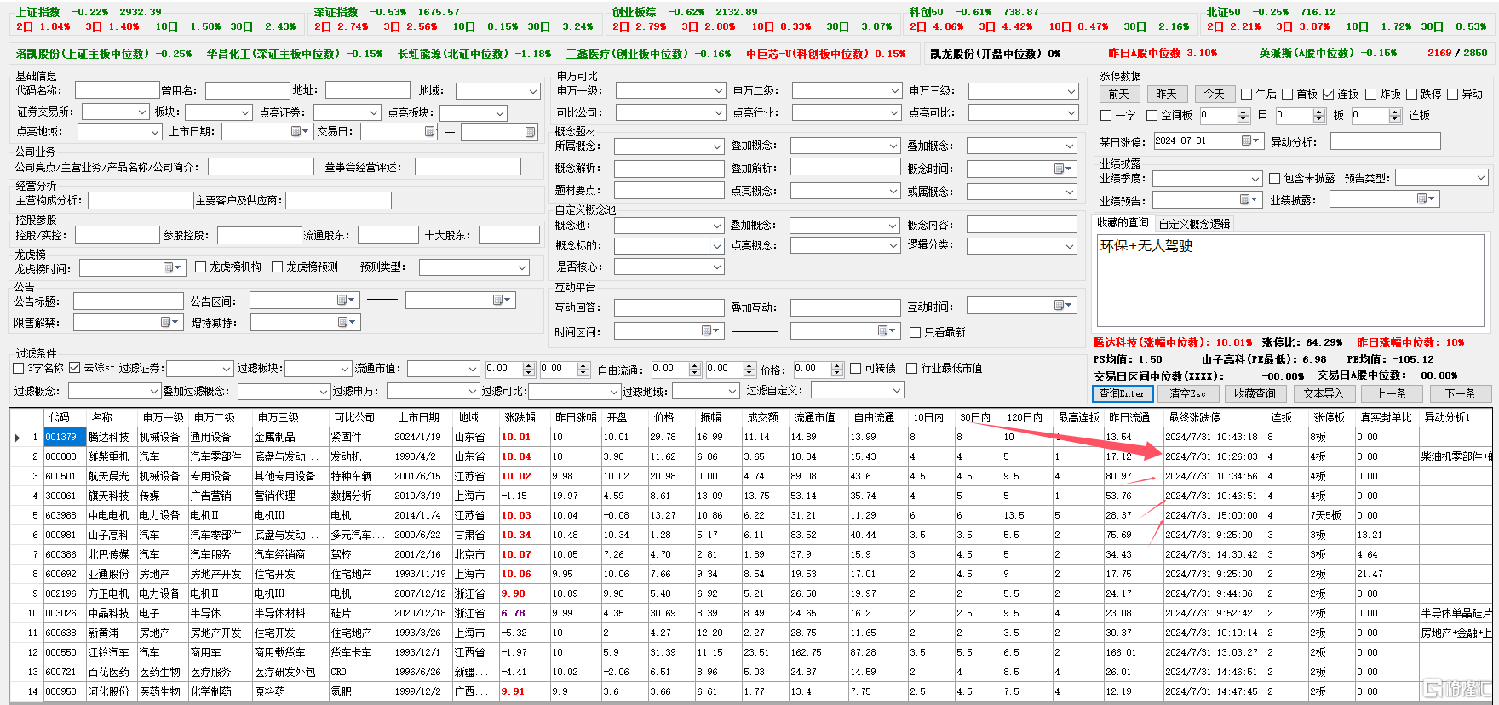1499x705 pixels.
Task: Open the 公告区间 start date calendar
Action: (345, 300)
